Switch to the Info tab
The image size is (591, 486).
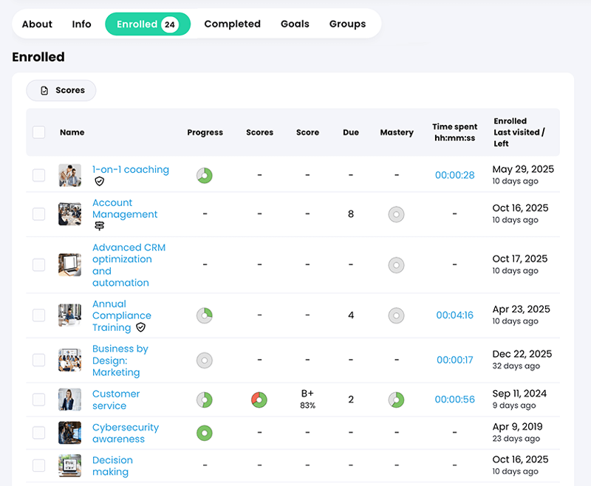[81, 24]
